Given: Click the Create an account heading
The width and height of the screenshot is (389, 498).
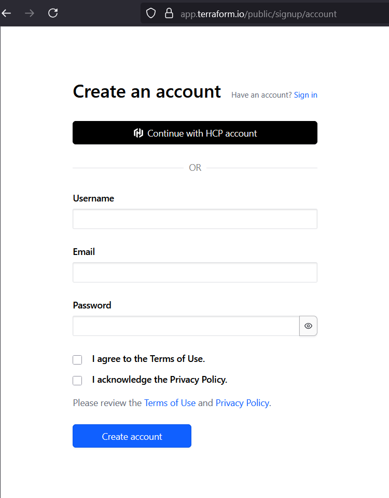Looking at the screenshot, I should (x=147, y=91).
